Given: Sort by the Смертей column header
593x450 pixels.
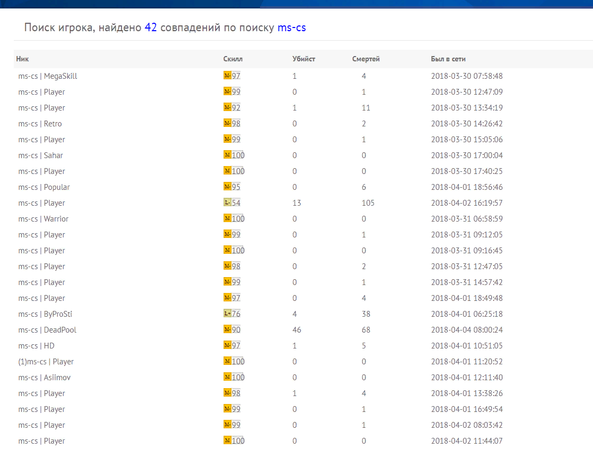Looking at the screenshot, I should pyautogui.click(x=366, y=59).
